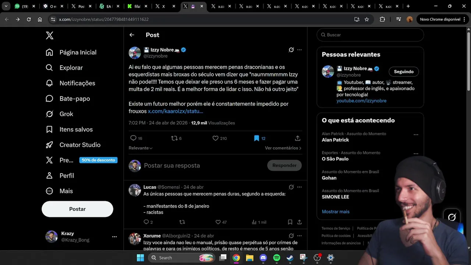Open Perfil page
The image size is (471, 265).
pos(60,176)
